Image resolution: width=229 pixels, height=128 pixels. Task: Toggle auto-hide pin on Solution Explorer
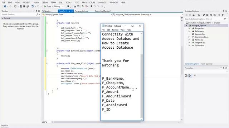[x=224, y=11]
